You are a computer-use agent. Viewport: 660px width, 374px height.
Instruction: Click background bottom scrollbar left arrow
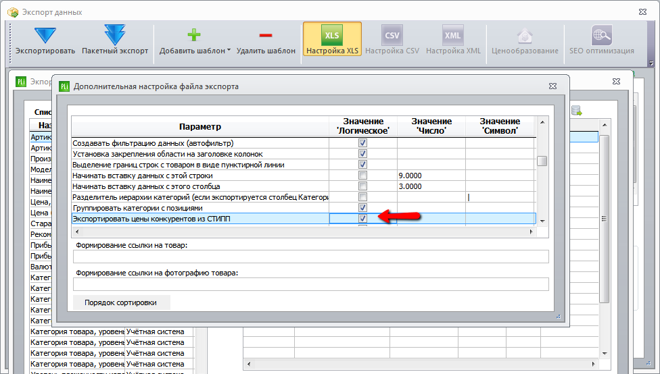click(x=248, y=364)
